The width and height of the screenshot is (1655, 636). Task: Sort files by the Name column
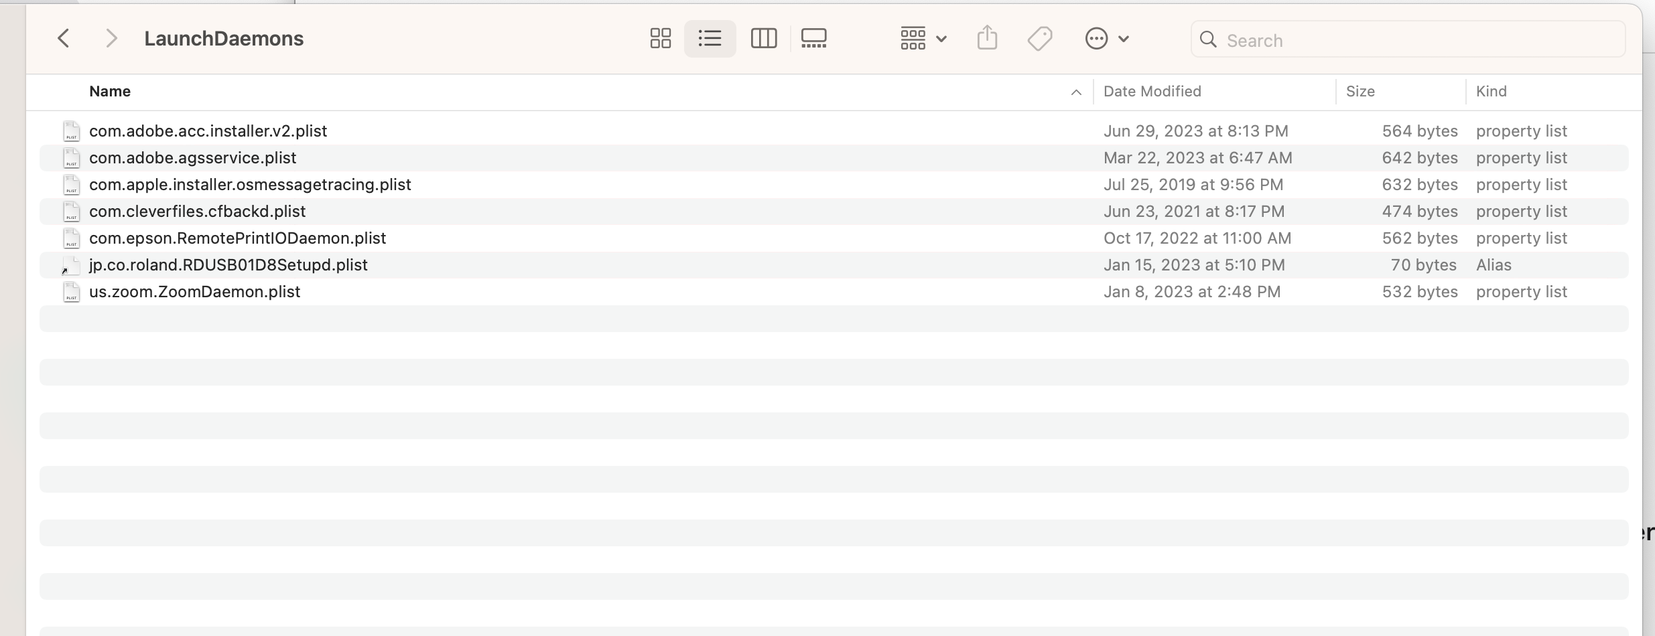tap(110, 92)
